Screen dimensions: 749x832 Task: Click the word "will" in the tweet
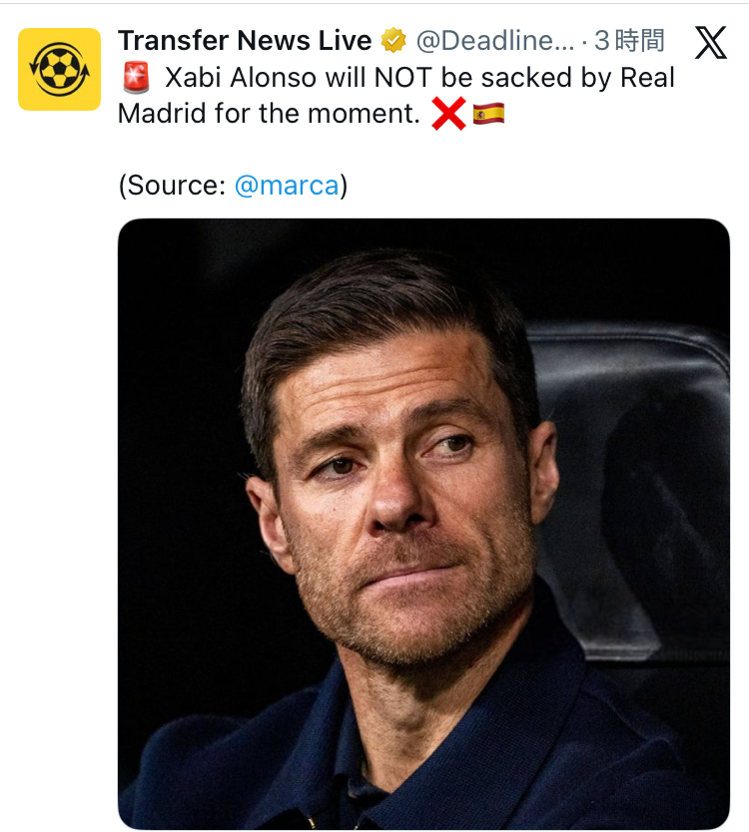tap(346, 78)
